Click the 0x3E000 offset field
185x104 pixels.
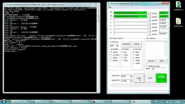tap(164, 20)
